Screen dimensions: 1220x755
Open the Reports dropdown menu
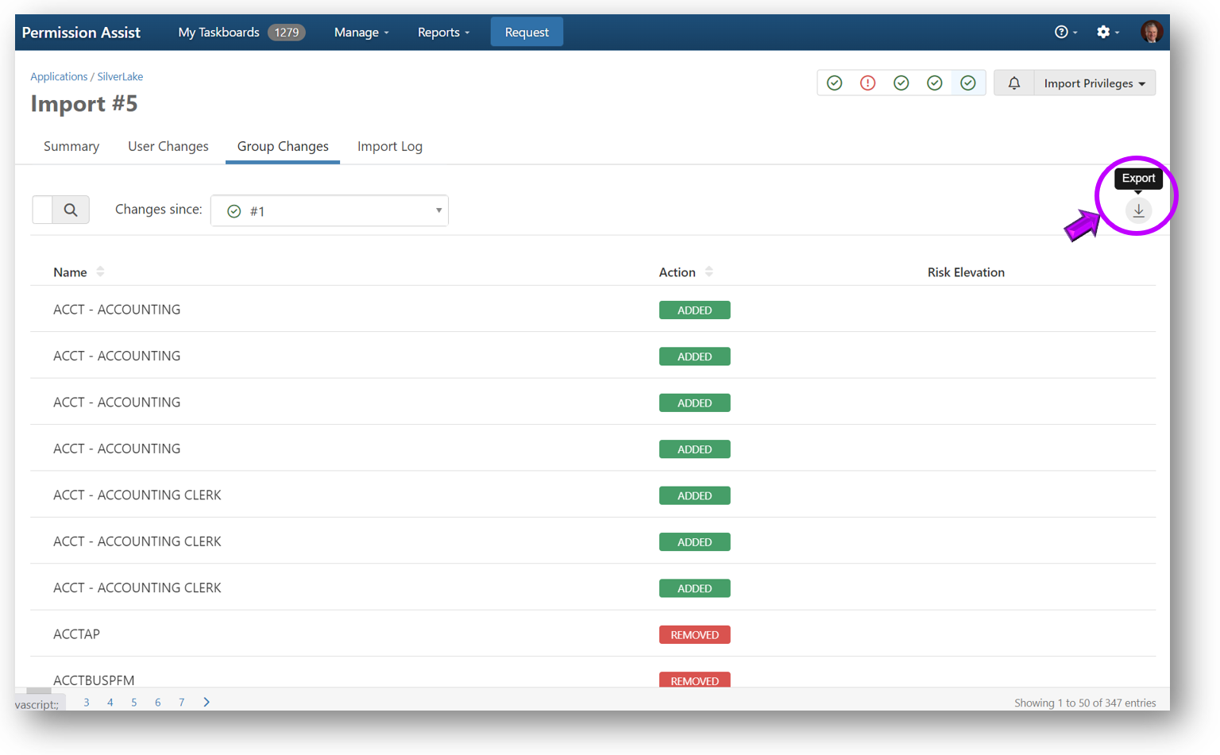pos(443,33)
